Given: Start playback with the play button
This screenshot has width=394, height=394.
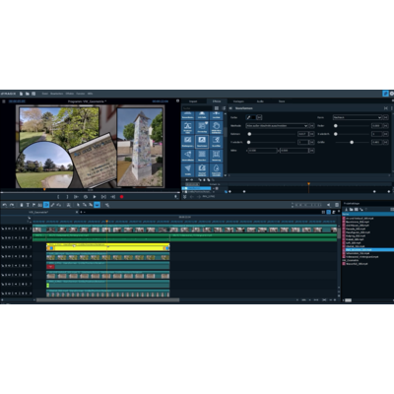Looking at the screenshot, I should click(95, 197).
